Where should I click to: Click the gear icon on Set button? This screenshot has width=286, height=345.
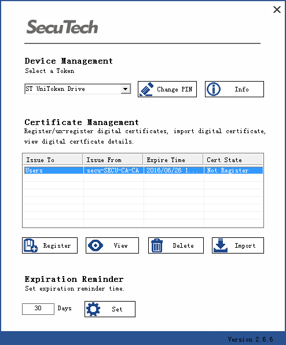(93, 309)
